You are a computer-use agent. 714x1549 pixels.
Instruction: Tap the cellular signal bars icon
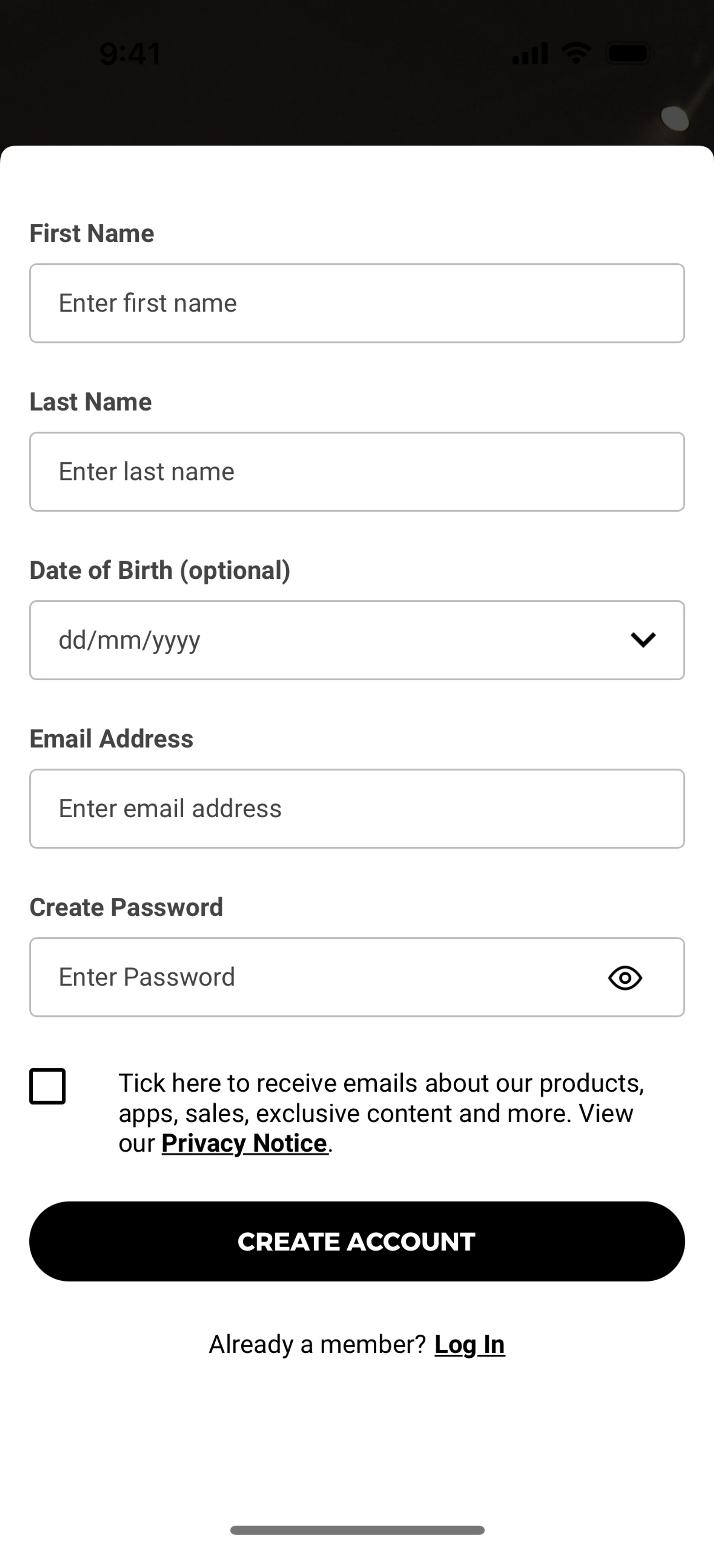pos(530,54)
